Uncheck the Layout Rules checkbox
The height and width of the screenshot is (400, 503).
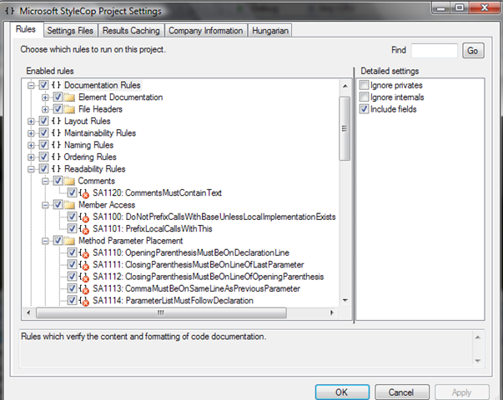click(43, 121)
